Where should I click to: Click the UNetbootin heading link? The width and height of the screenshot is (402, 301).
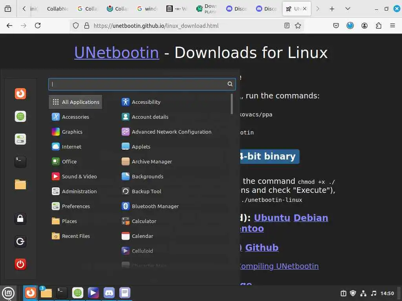point(117,53)
